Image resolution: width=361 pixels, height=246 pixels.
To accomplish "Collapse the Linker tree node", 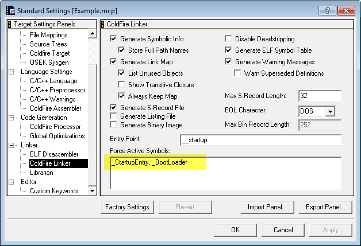I will pyautogui.click(x=11, y=146).
